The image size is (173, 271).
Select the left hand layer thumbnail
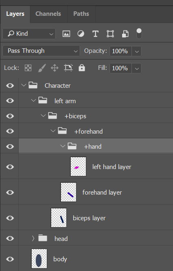pyautogui.click(x=78, y=167)
